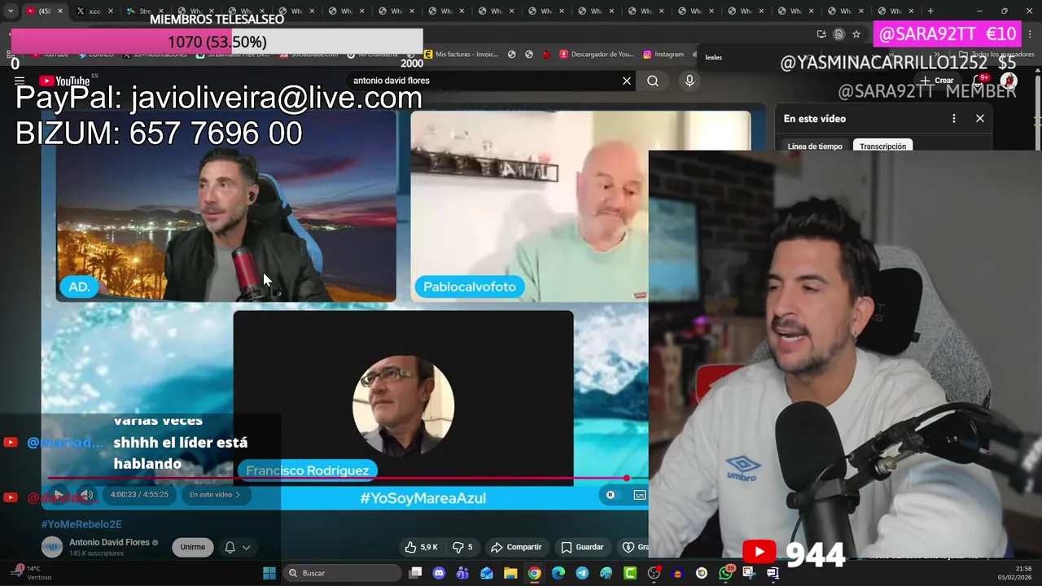This screenshot has height=586, width=1042.
Task: Switch to the Transcripción tab
Action: click(x=882, y=146)
